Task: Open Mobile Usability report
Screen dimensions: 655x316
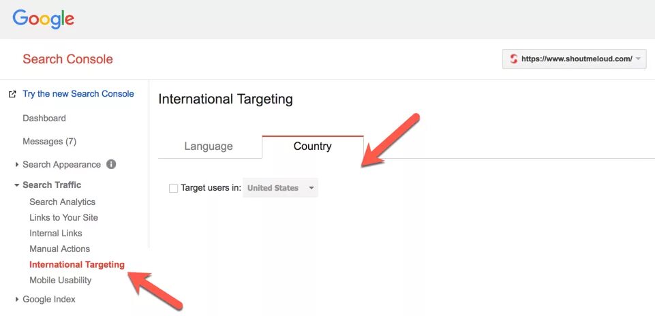Action: pyautogui.click(x=60, y=280)
